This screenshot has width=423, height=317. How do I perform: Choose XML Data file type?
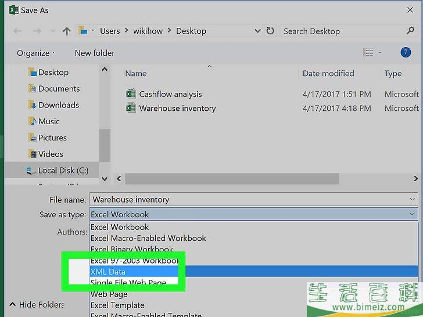click(x=108, y=272)
